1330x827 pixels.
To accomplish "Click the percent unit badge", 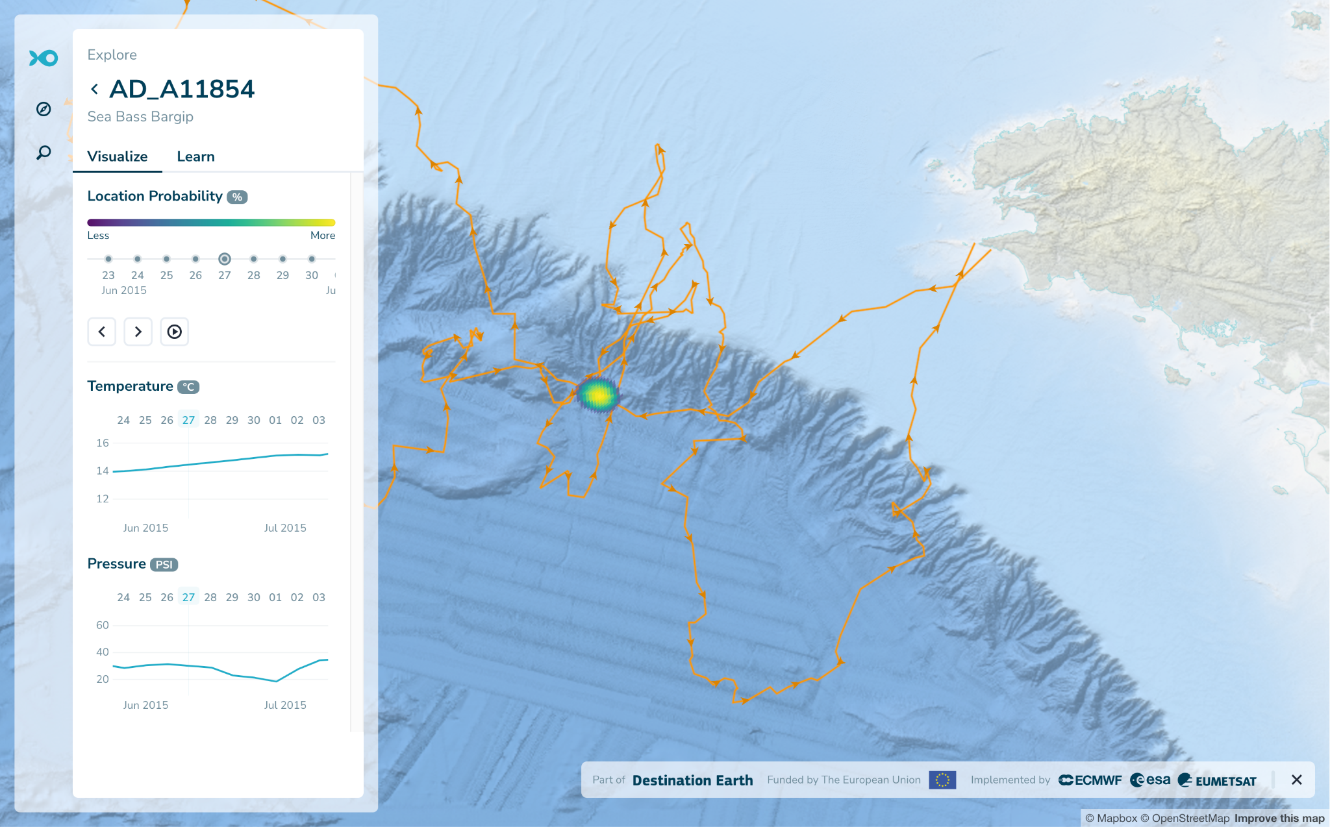I will [x=237, y=197].
